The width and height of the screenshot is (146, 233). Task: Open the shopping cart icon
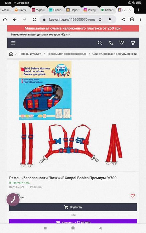pyautogui.click(x=133, y=43)
